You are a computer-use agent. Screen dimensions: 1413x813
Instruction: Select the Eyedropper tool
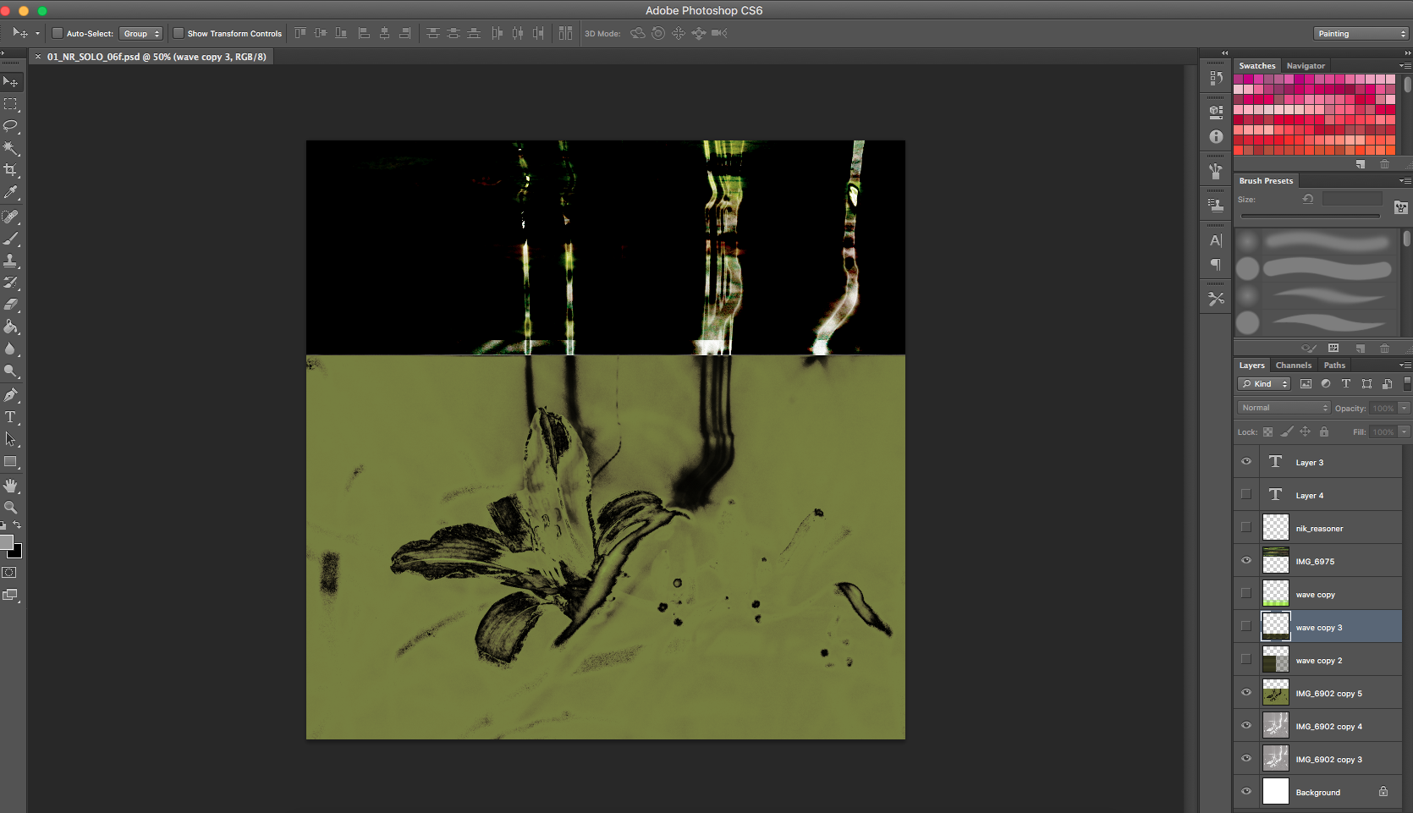click(x=10, y=192)
